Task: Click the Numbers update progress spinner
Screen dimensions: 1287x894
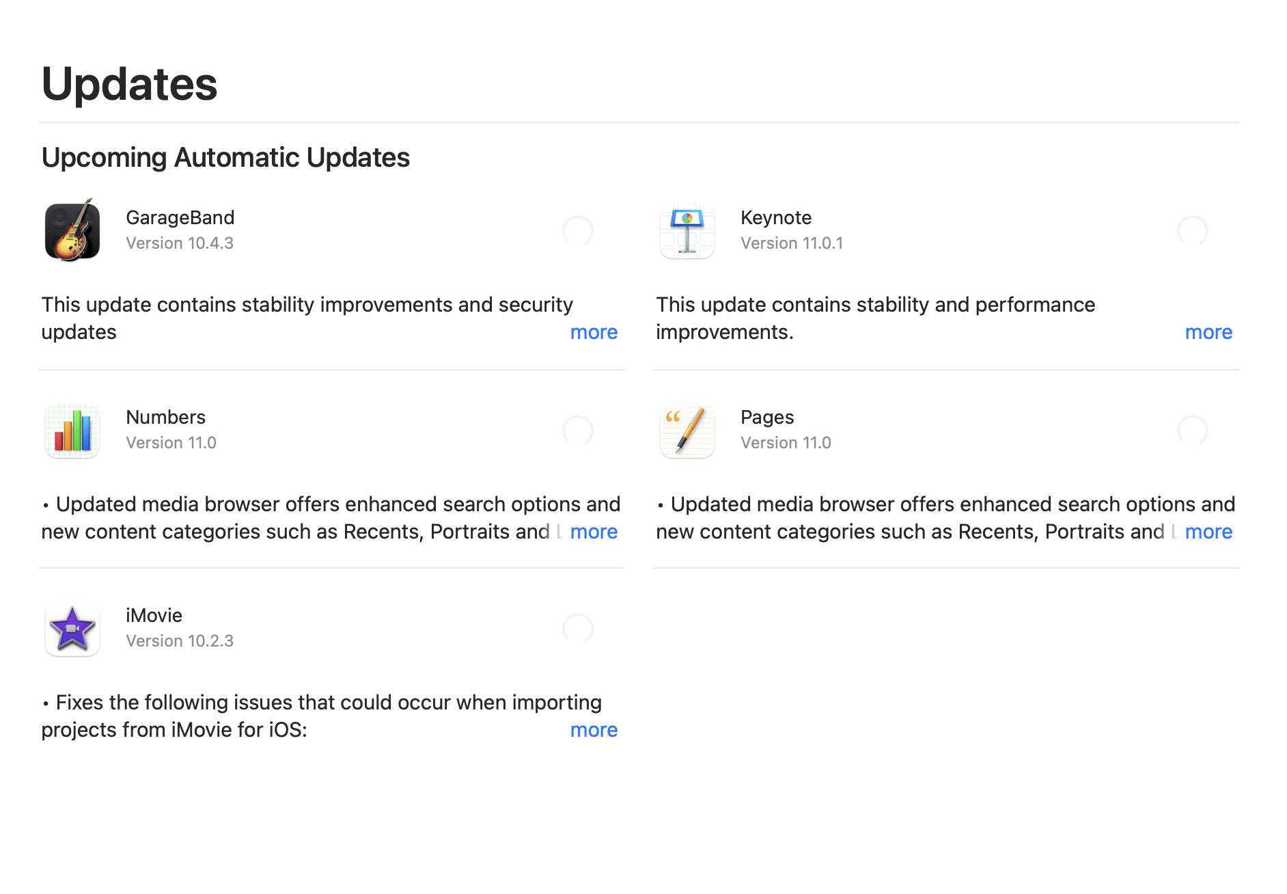Action: click(x=578, y=431)
